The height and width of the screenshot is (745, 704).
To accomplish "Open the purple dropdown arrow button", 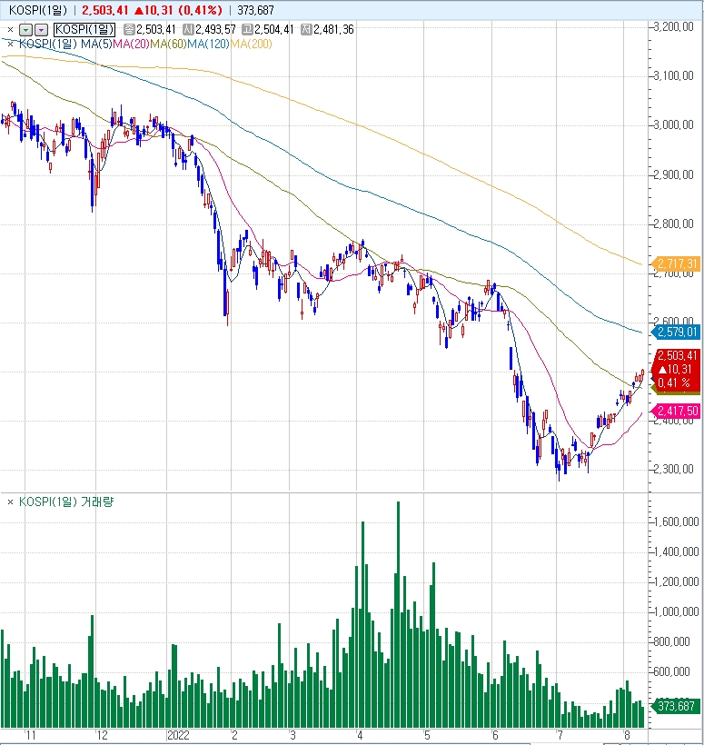I will coord(41,30).
